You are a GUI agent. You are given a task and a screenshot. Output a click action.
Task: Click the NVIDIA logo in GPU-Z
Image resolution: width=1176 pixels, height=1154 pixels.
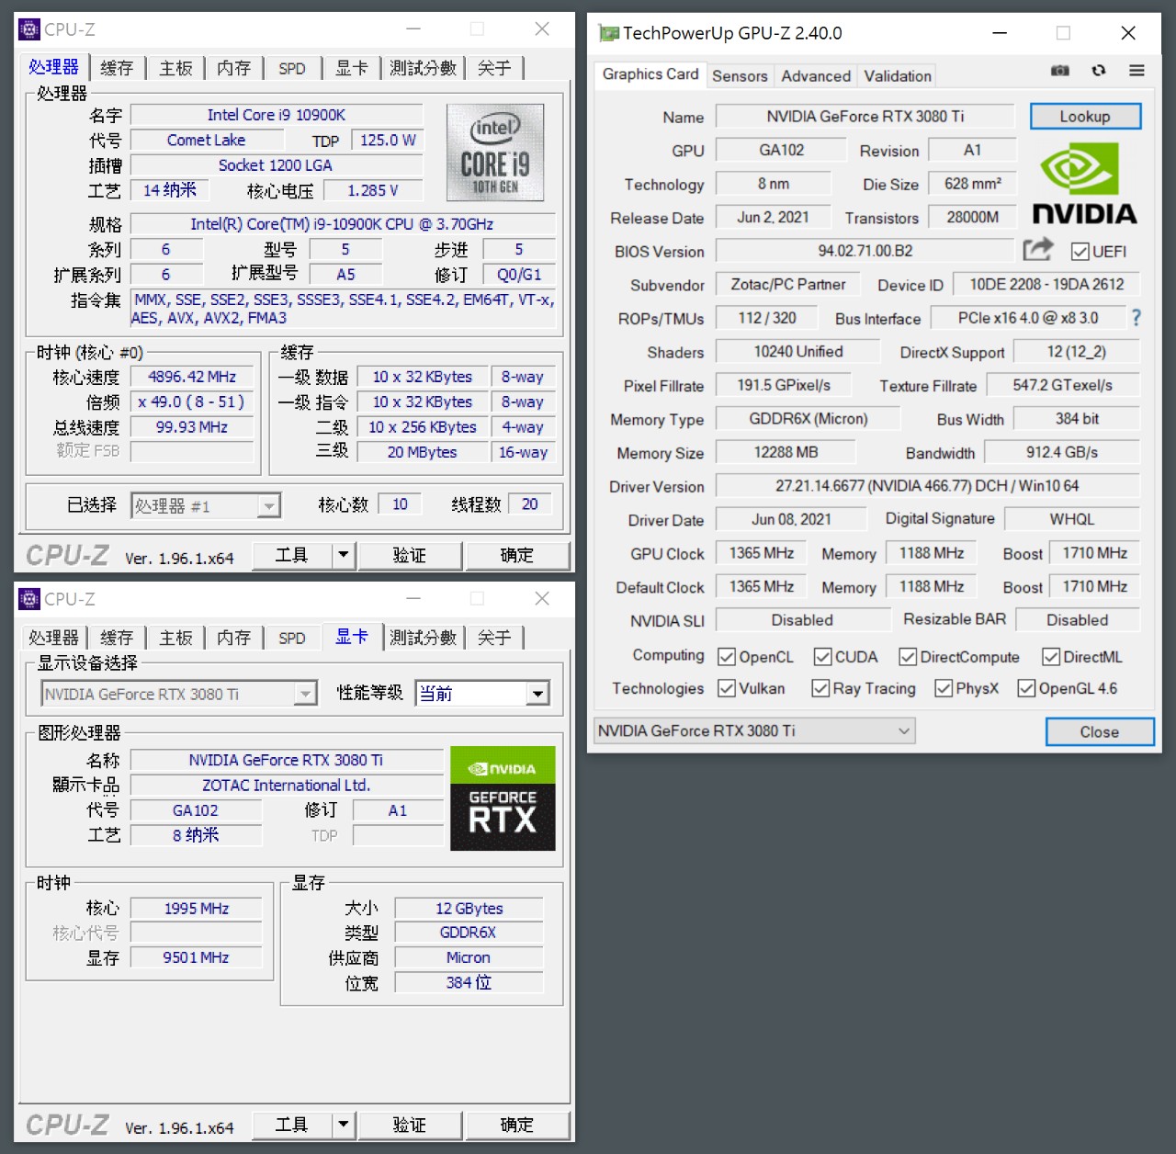(x=1084, y=185)
